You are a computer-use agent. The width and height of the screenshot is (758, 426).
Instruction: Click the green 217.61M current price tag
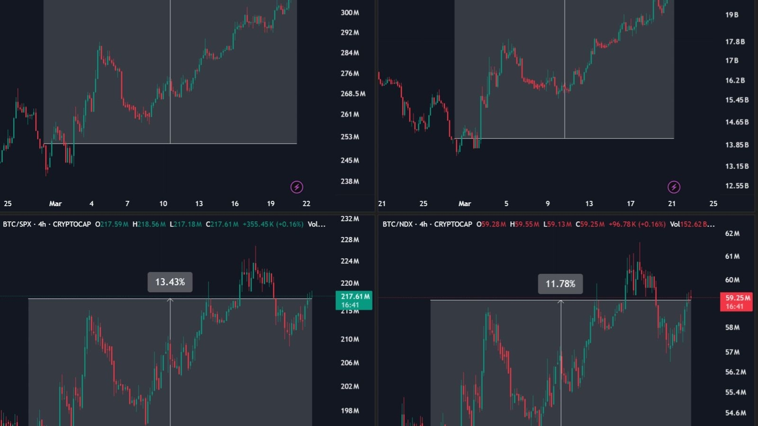click(x=354, y=300)
